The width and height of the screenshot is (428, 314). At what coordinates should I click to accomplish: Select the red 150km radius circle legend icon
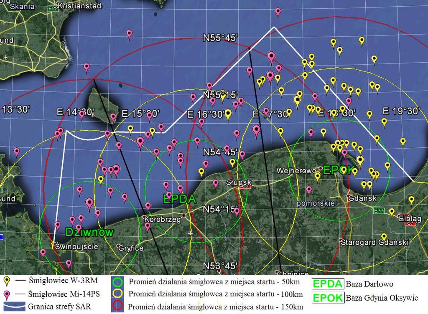click(x=117, y=306)
